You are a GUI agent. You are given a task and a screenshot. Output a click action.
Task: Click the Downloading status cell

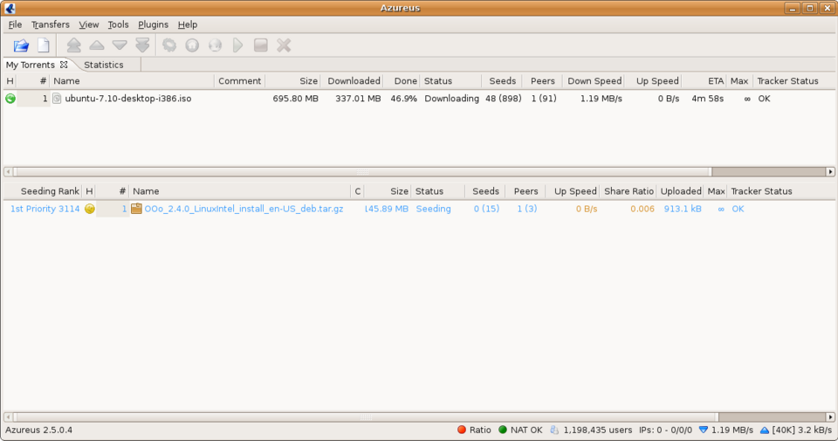pos(451,99)
